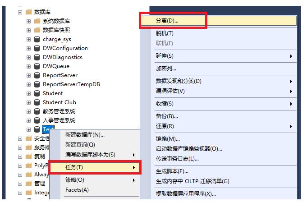
Task: Expand the 管理 folder node
Action: 20,184
